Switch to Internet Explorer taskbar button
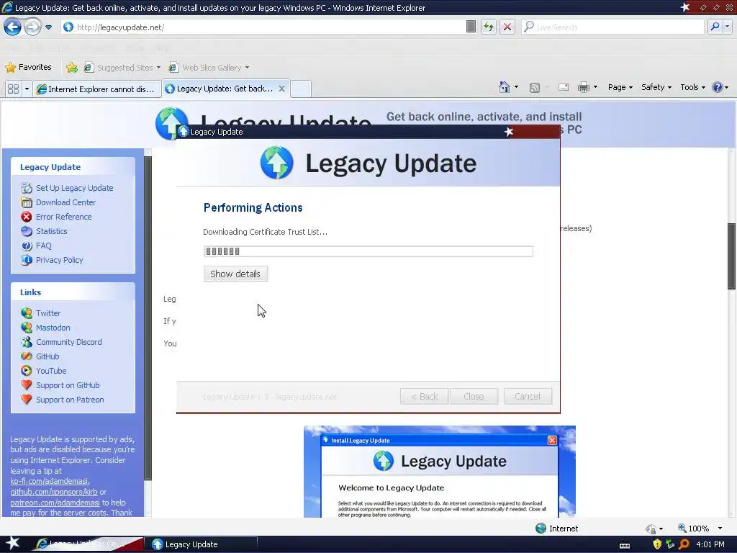 tap(87, 544)
